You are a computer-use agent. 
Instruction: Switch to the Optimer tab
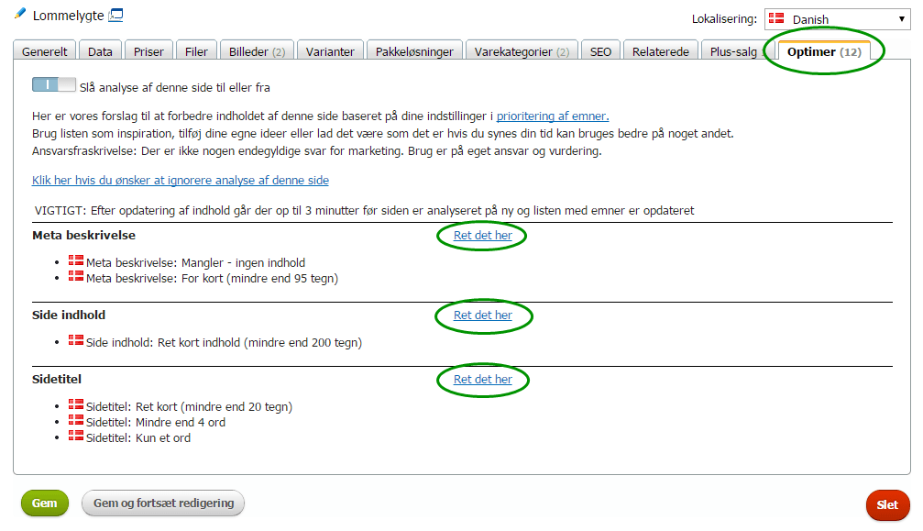pyautogui.click(x=823, y=51)
